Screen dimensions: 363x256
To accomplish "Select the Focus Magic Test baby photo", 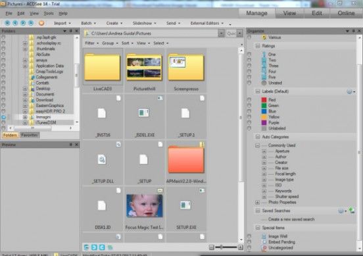I will 145,205.
